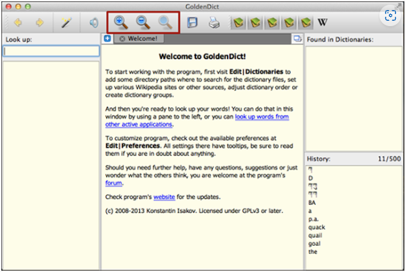Click the Wikipedia W toolbar icon

(x=322, y=22)
